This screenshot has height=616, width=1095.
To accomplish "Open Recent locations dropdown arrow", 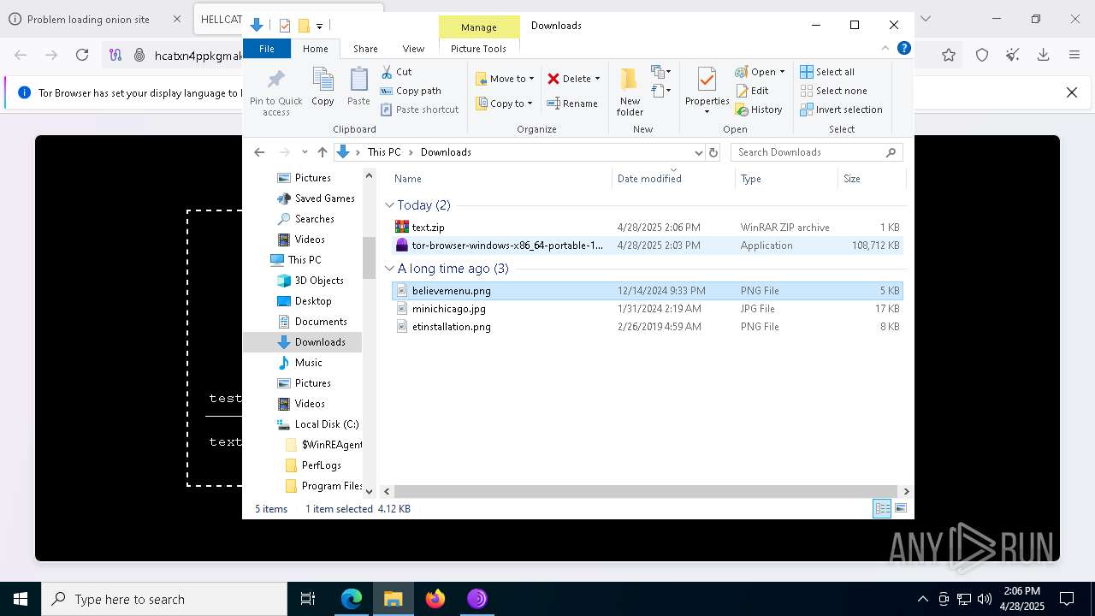I will pos(305,152).
